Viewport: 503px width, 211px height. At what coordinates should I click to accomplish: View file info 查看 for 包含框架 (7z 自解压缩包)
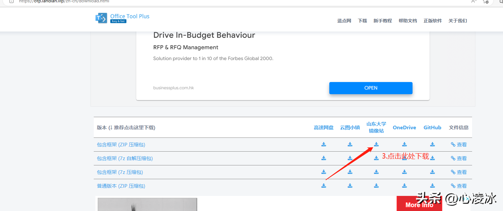(459, 158)
